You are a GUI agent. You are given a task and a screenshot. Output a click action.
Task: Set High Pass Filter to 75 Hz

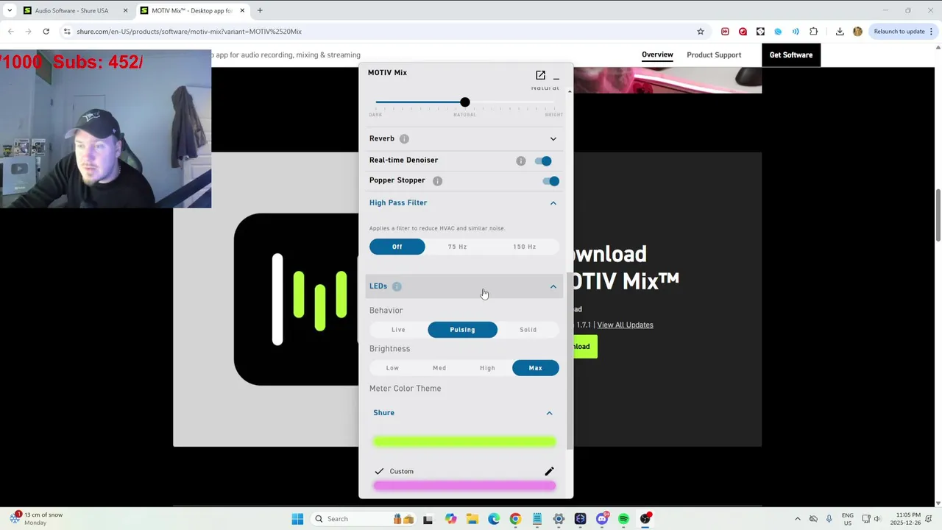pos(457,247)
